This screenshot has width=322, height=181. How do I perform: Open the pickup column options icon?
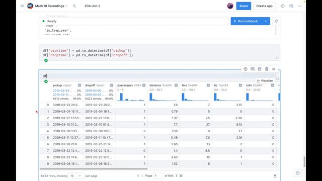click(x=79, y=85)
